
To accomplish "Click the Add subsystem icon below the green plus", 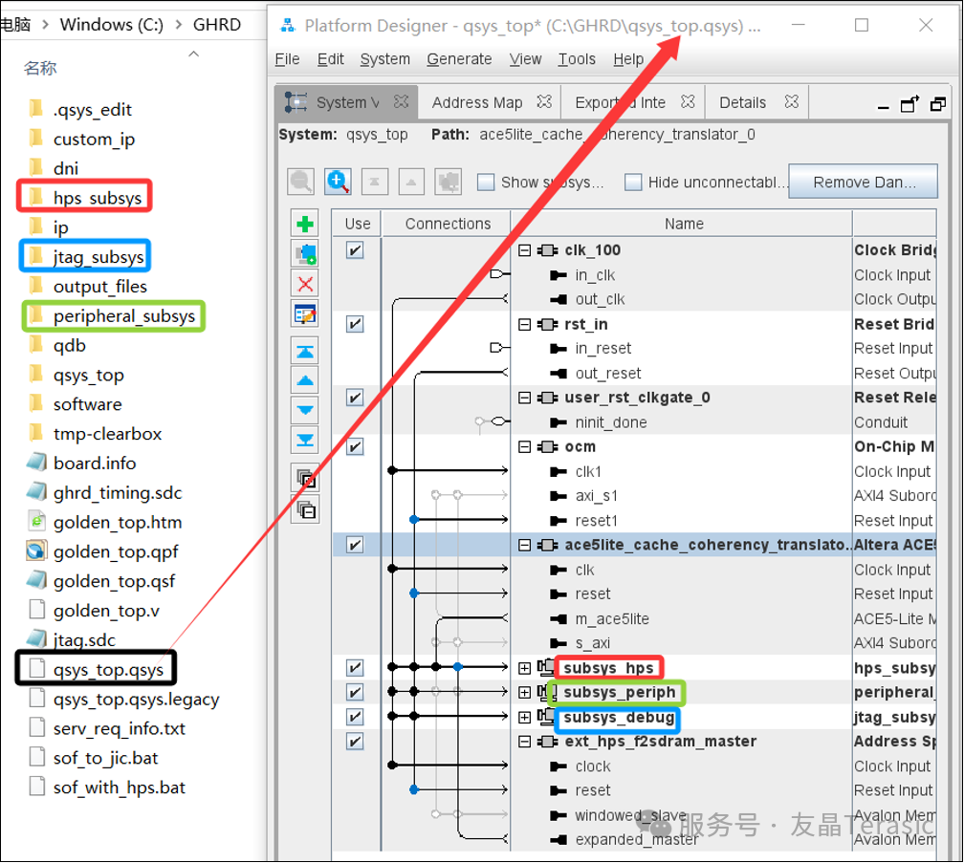I will click(305, 253).
